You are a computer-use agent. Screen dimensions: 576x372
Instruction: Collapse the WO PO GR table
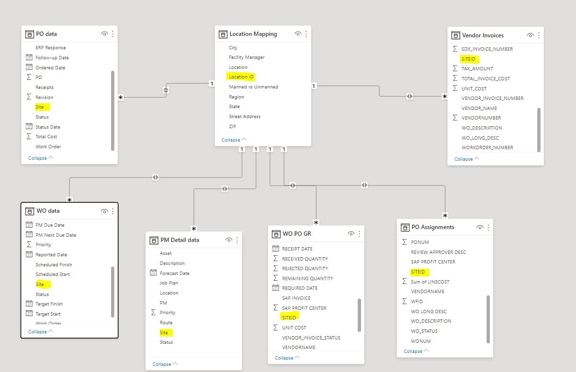tap(287, 358)
